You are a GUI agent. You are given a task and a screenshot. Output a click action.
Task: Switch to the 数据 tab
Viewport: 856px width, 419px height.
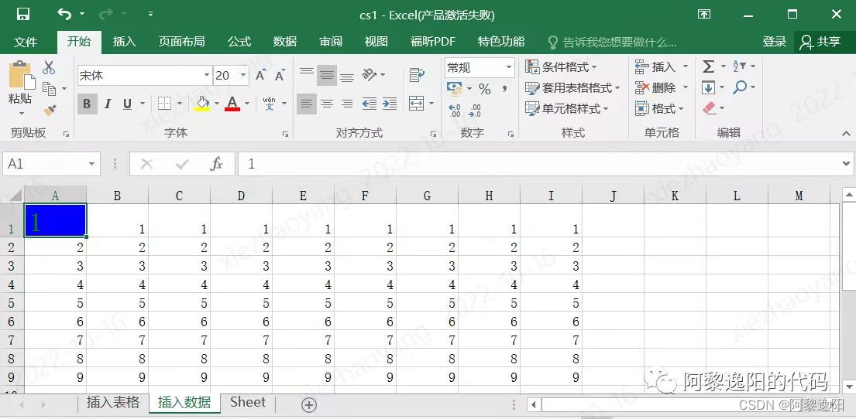tap(285, 42)
